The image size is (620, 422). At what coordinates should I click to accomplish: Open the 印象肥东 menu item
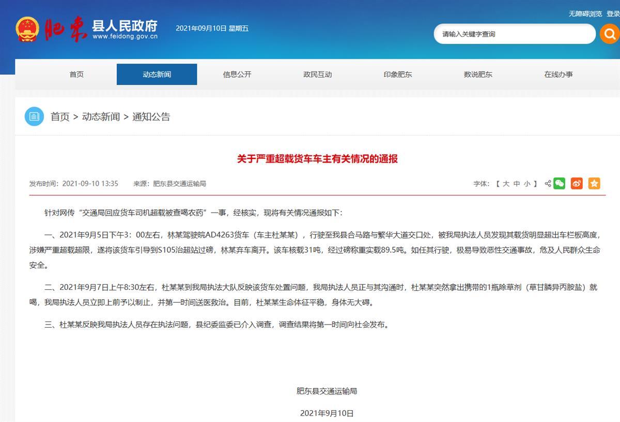398,74
